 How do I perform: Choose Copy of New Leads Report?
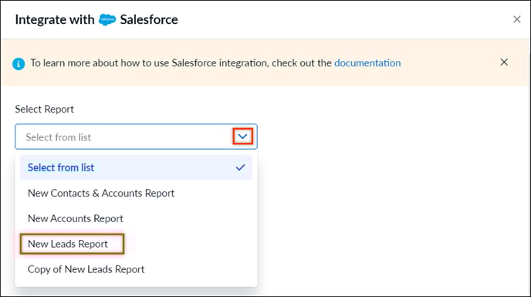tap(136, 269)
